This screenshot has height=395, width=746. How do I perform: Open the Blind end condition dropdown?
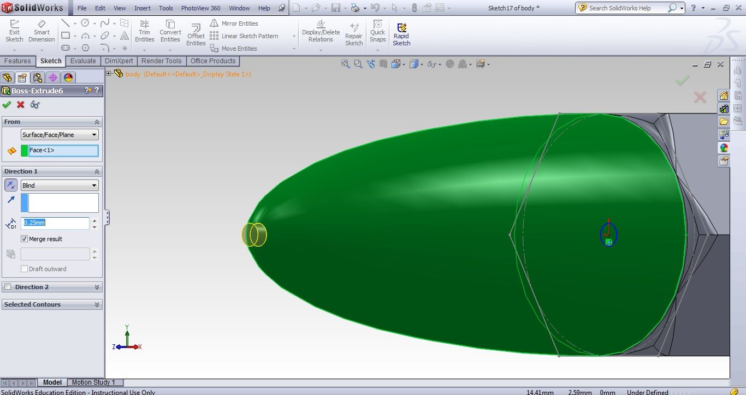(x=59, y=185)
